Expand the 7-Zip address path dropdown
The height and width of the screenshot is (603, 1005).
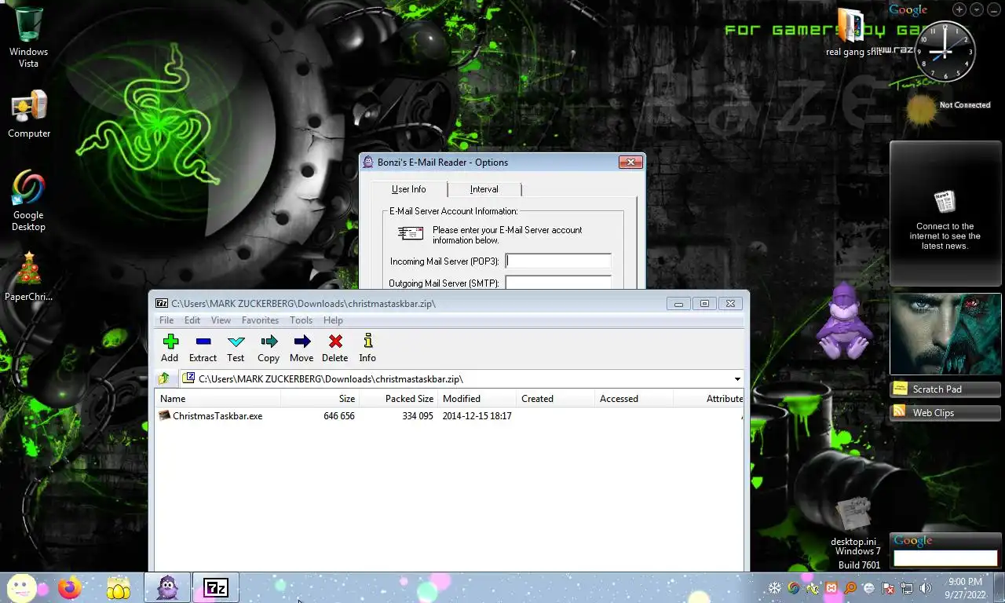pyautogui.click(x=737, y=379)
